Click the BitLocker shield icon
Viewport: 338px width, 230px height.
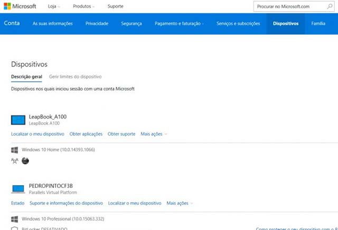click(14, 228)
